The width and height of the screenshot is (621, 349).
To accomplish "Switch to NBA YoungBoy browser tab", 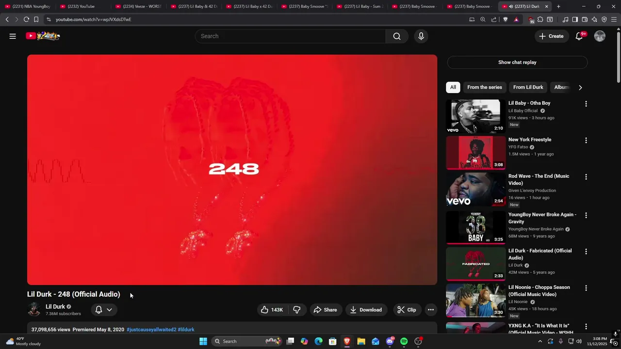I will point(28,6).
